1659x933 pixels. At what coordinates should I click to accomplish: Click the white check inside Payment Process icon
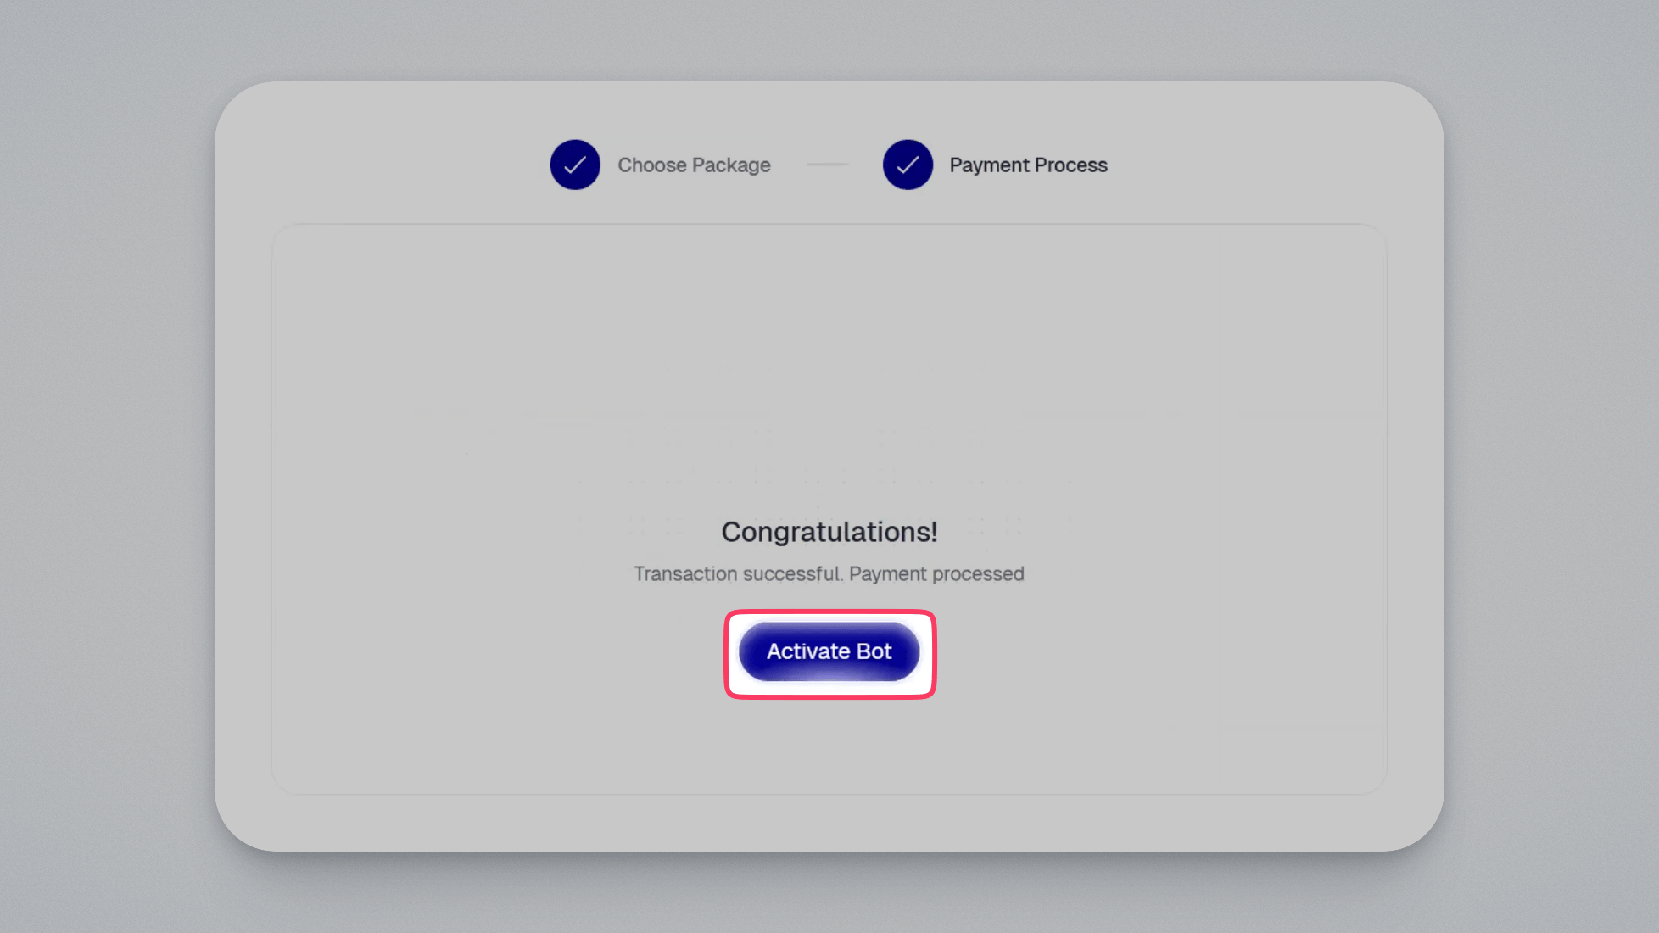908,165
